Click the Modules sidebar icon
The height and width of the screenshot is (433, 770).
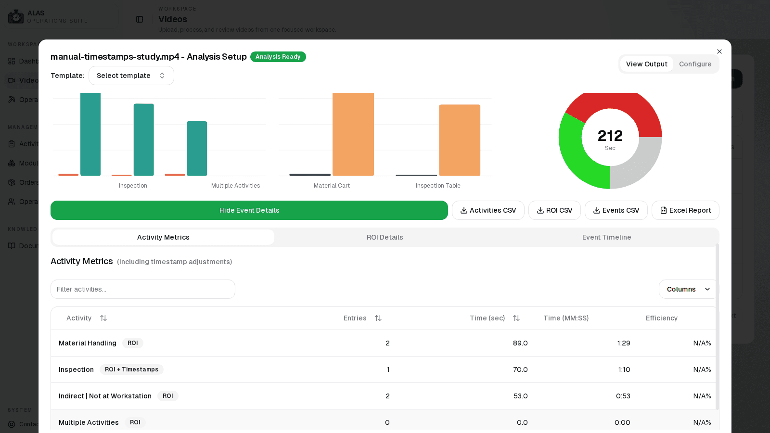pos(12,163)
